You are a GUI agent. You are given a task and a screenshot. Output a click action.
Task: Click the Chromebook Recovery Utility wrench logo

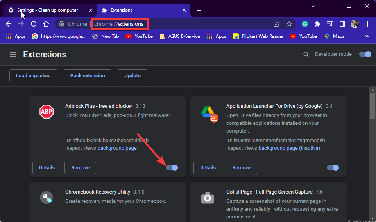[x=47, y=197]
